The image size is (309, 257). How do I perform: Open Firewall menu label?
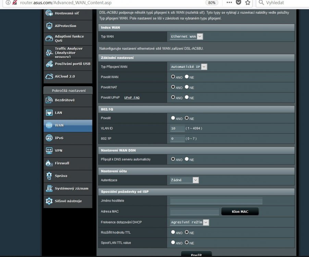62,163
